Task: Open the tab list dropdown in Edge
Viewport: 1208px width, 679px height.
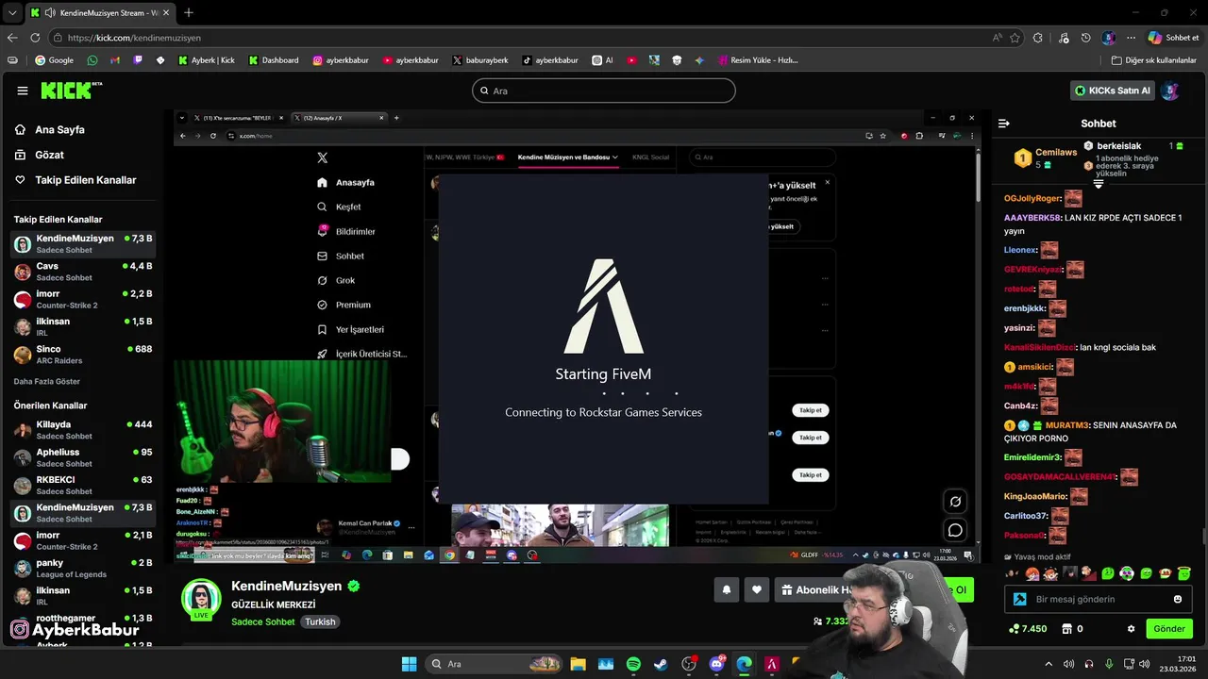Action: coord(12,12)
